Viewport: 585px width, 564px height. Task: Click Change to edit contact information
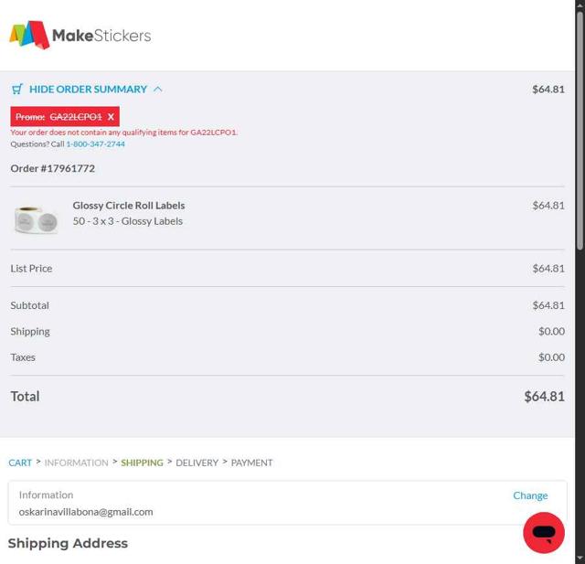tap(530, 495)
